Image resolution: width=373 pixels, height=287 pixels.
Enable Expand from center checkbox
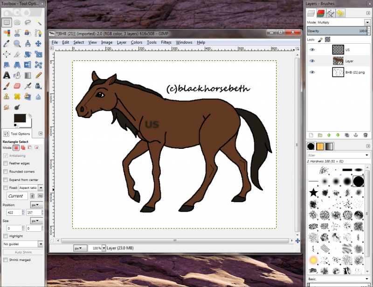pyautogui.click(x=6, y=180)
